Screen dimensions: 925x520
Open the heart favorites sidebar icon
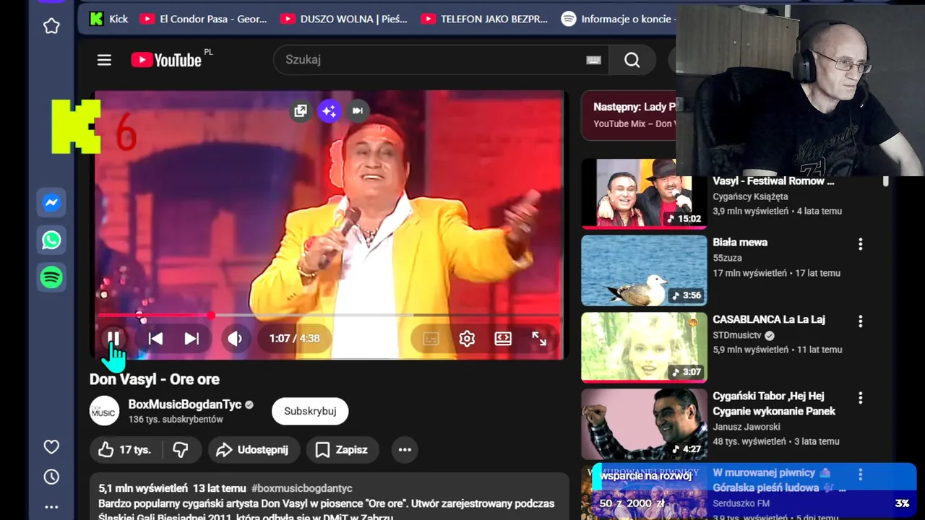(x=51, y=447)
